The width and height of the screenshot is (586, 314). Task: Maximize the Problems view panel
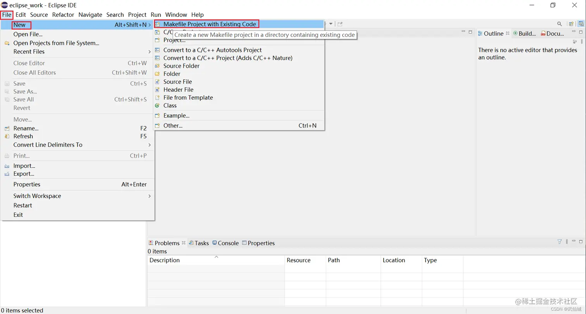[x=581, y=241]
